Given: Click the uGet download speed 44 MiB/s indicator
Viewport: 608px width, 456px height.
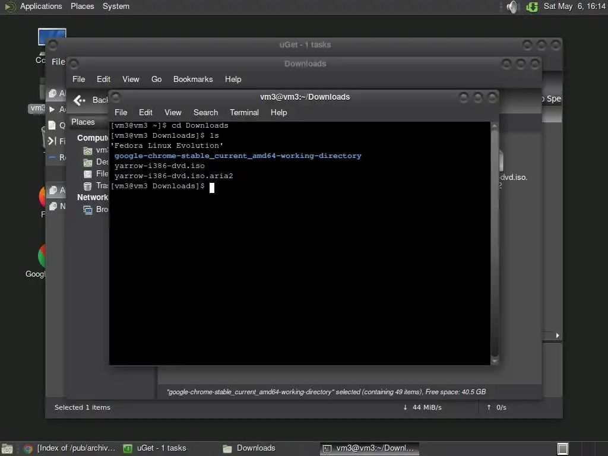Looking at the screenshot, I should click(423, 407).
